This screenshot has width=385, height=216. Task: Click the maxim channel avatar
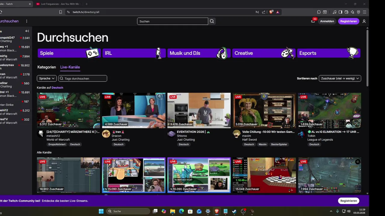pos(237,134)
